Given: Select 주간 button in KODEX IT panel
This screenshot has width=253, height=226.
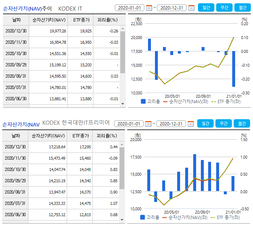Looking at the screenshot, I should click(x=224, y=8).
